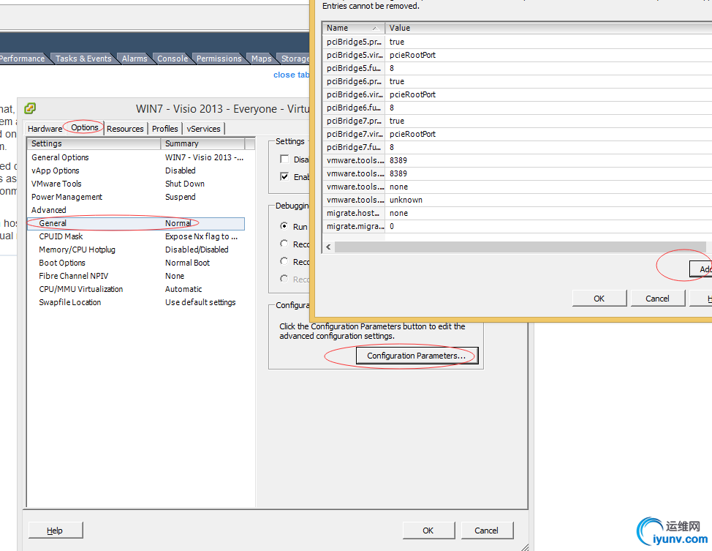
Task: Click the Use default settings summary text
Action: coord(200,302)
